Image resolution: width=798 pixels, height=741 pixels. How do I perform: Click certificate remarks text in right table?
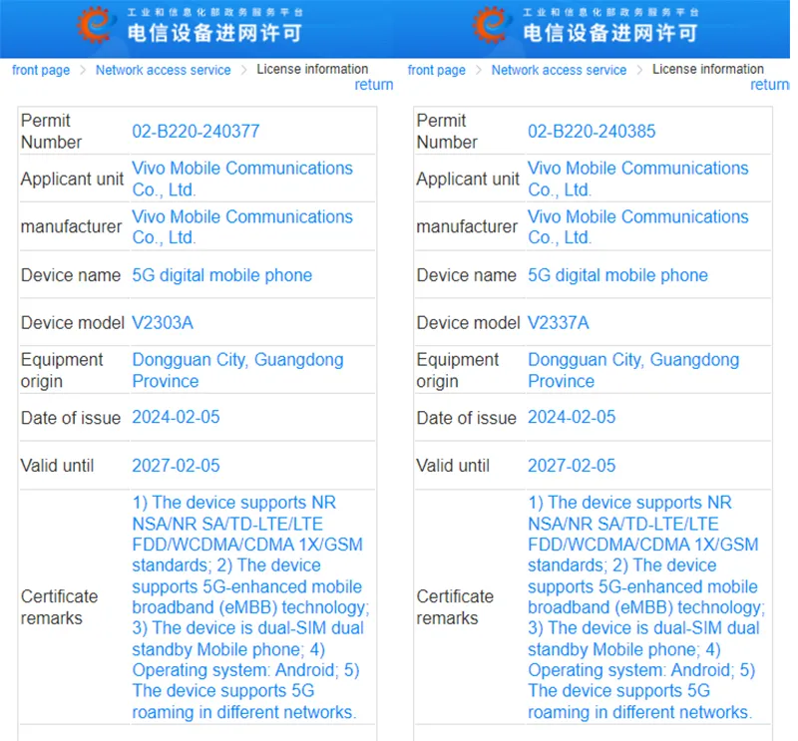646,607
